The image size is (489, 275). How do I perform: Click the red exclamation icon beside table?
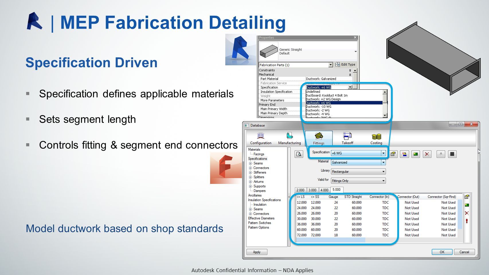point(467,221)
